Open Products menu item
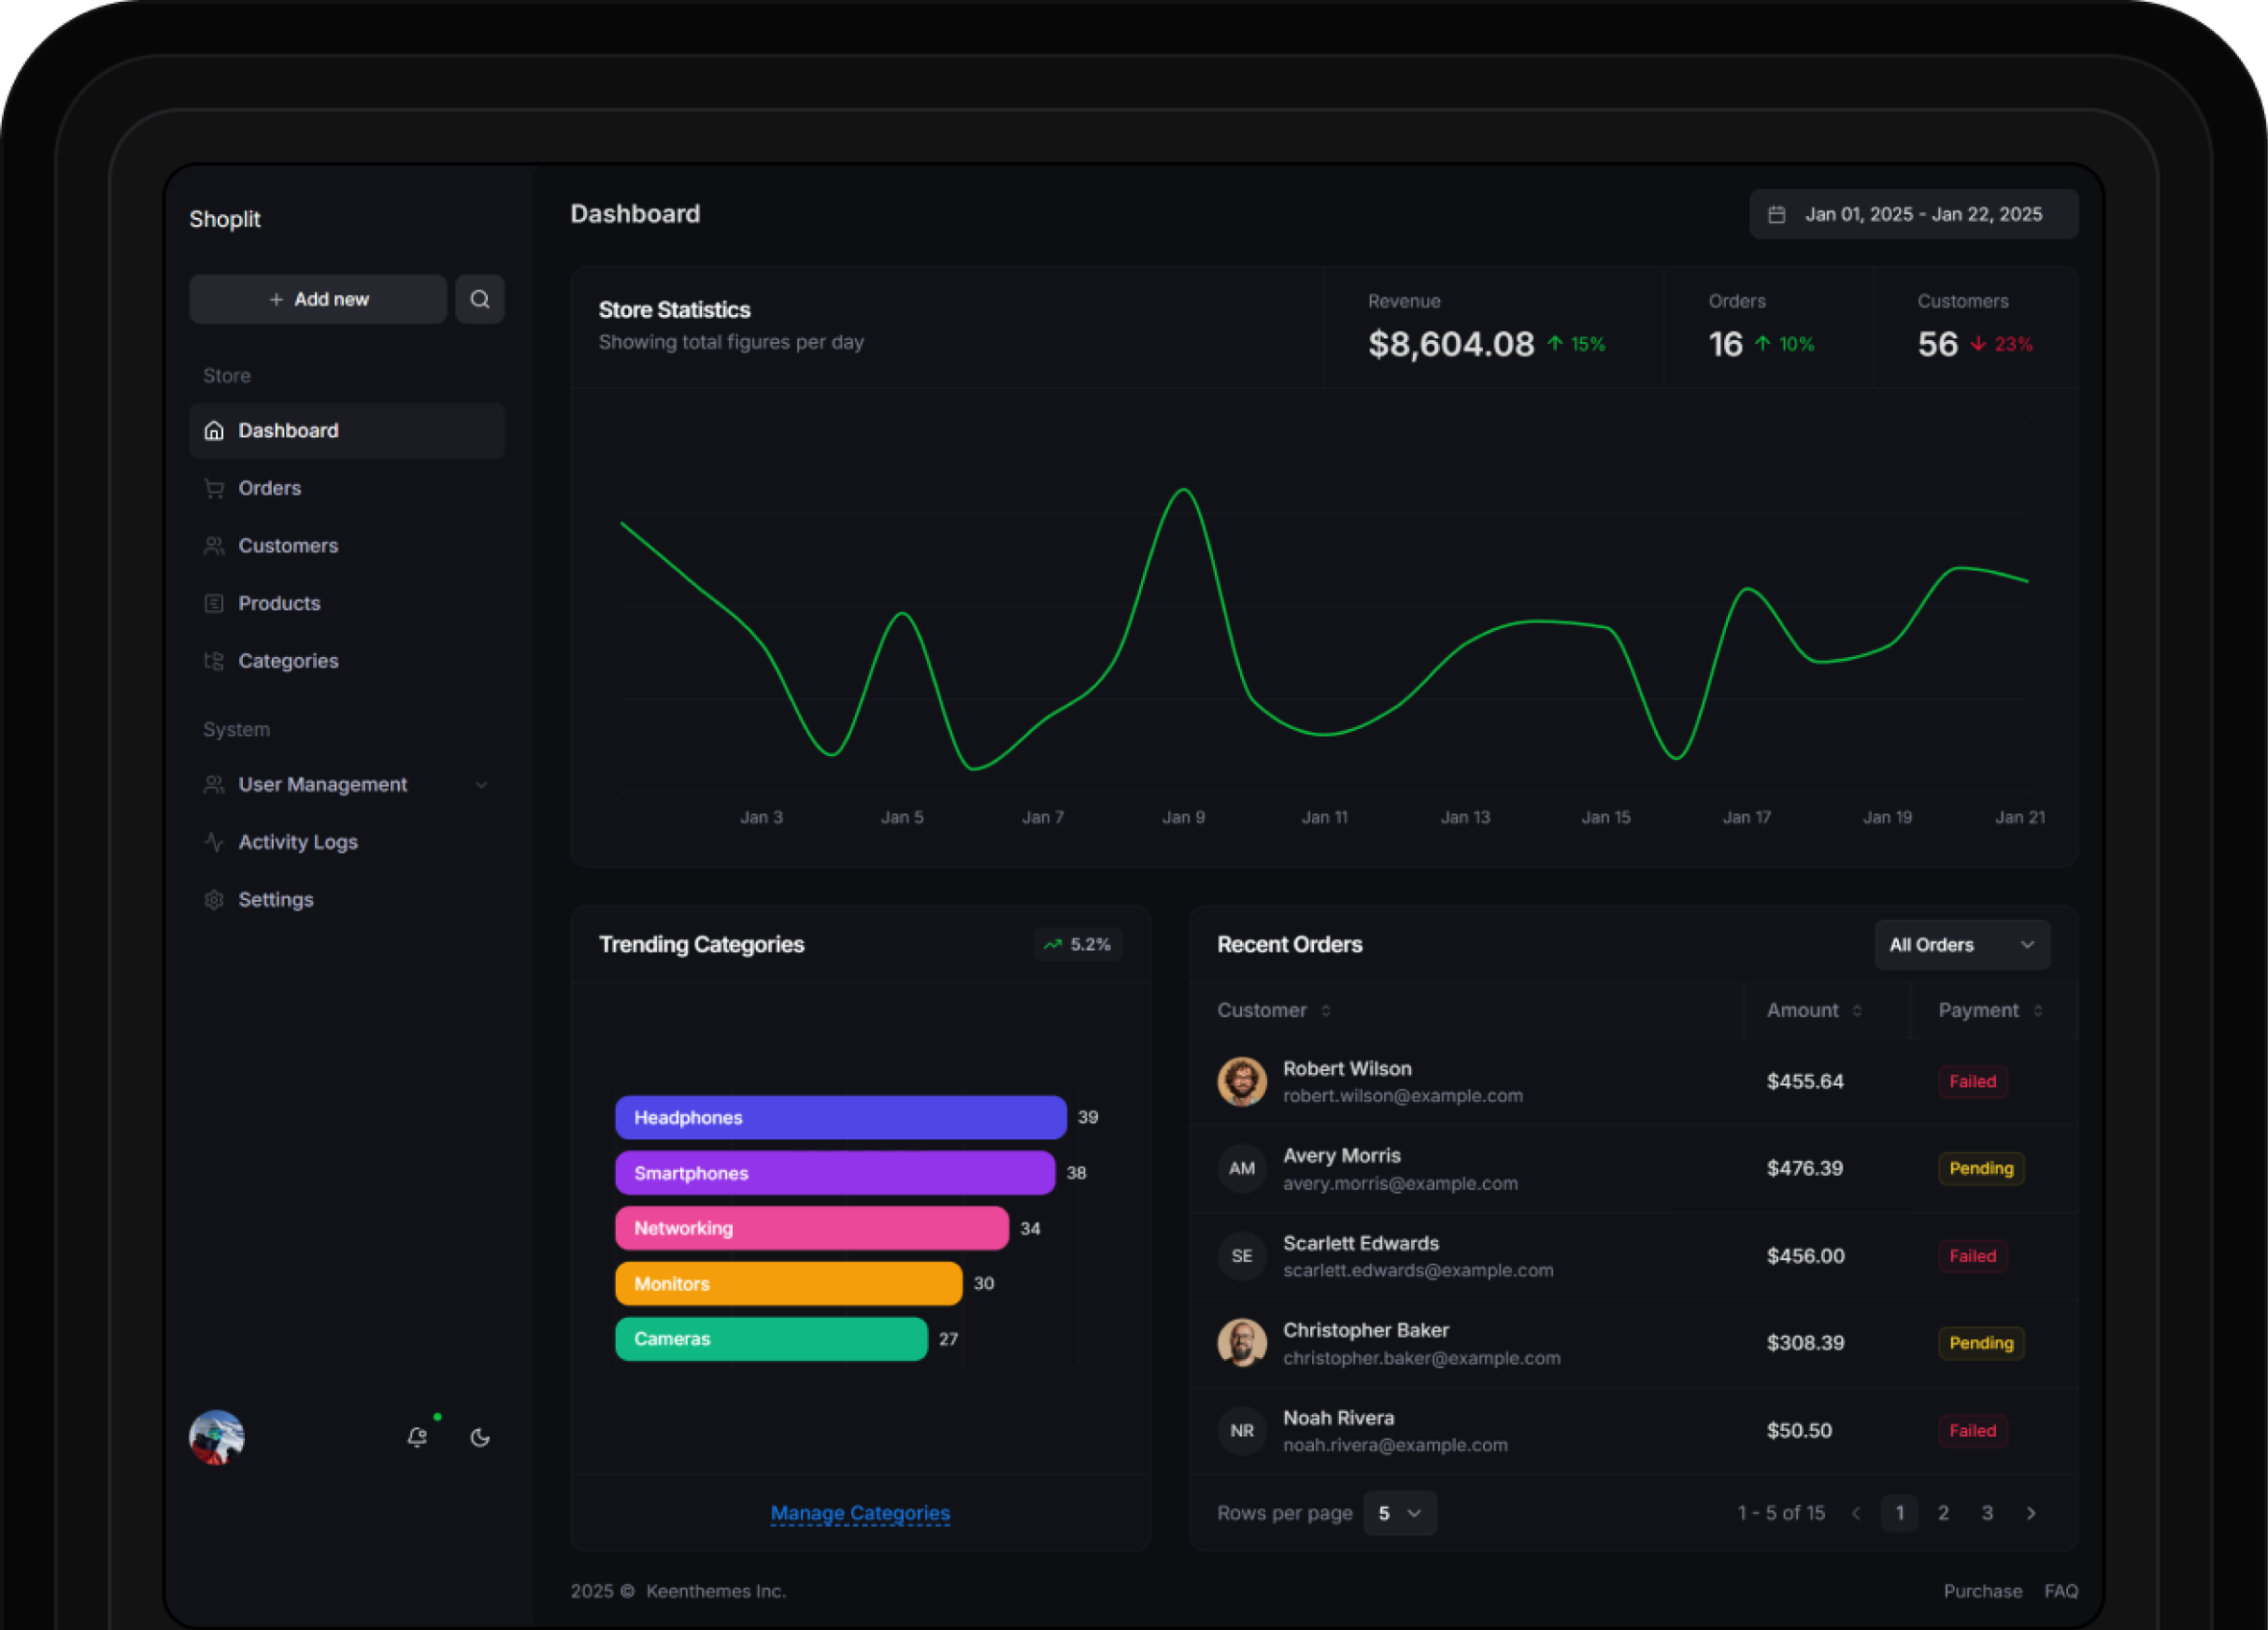2268x1630 pixels. [x=279, y=603]
